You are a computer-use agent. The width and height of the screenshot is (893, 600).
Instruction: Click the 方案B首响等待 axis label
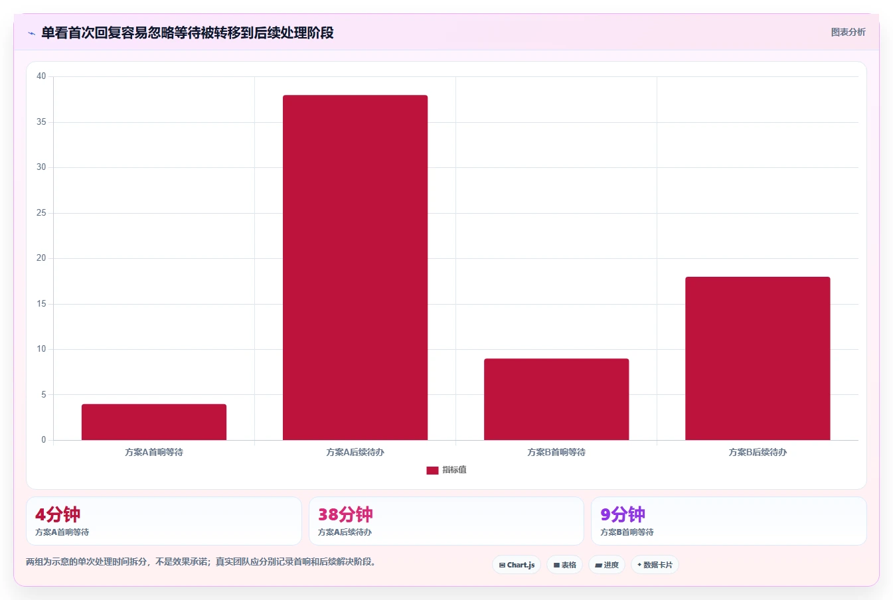pos(556,452)
